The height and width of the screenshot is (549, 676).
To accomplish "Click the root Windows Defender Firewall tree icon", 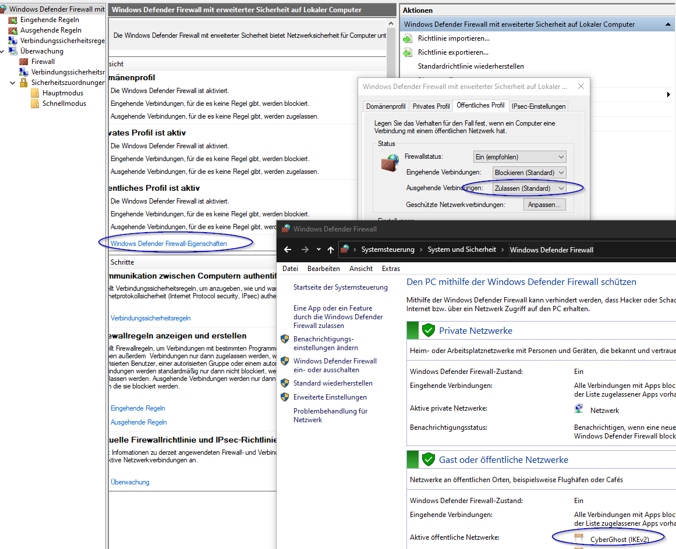I will click(x=3, y=9).
